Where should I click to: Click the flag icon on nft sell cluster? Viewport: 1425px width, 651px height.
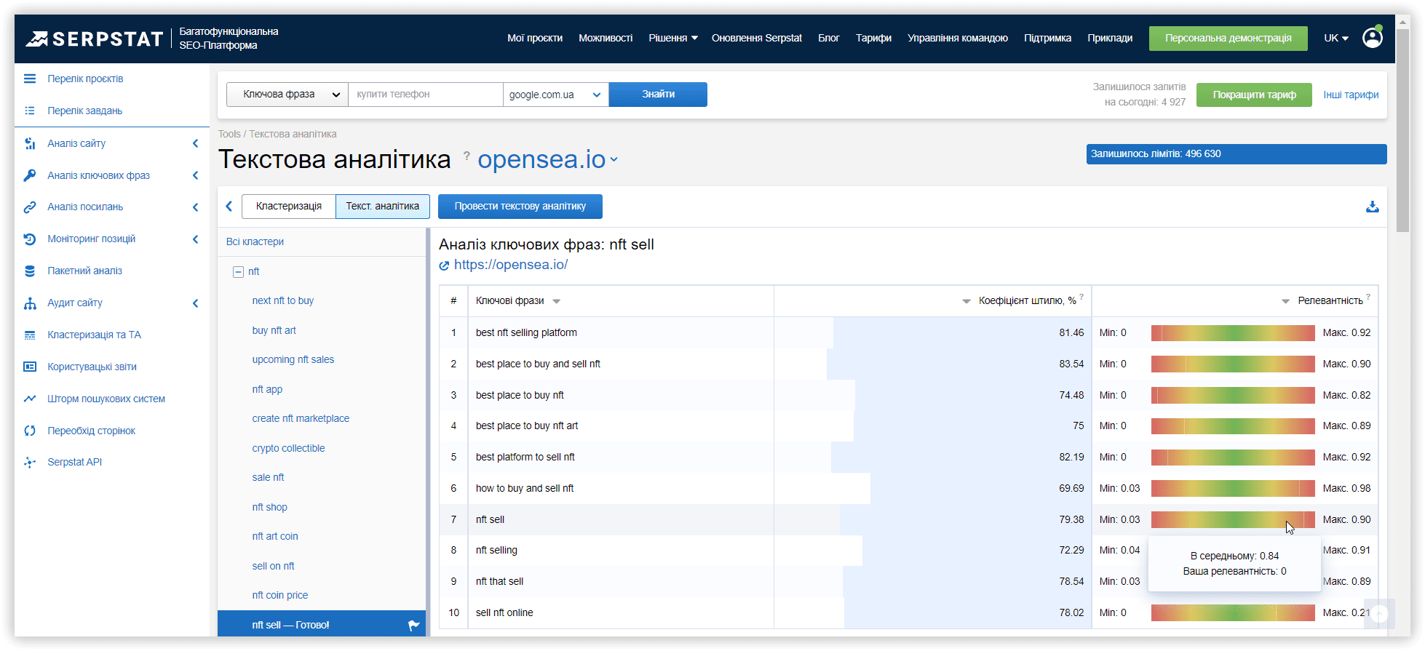pos(413,625)
